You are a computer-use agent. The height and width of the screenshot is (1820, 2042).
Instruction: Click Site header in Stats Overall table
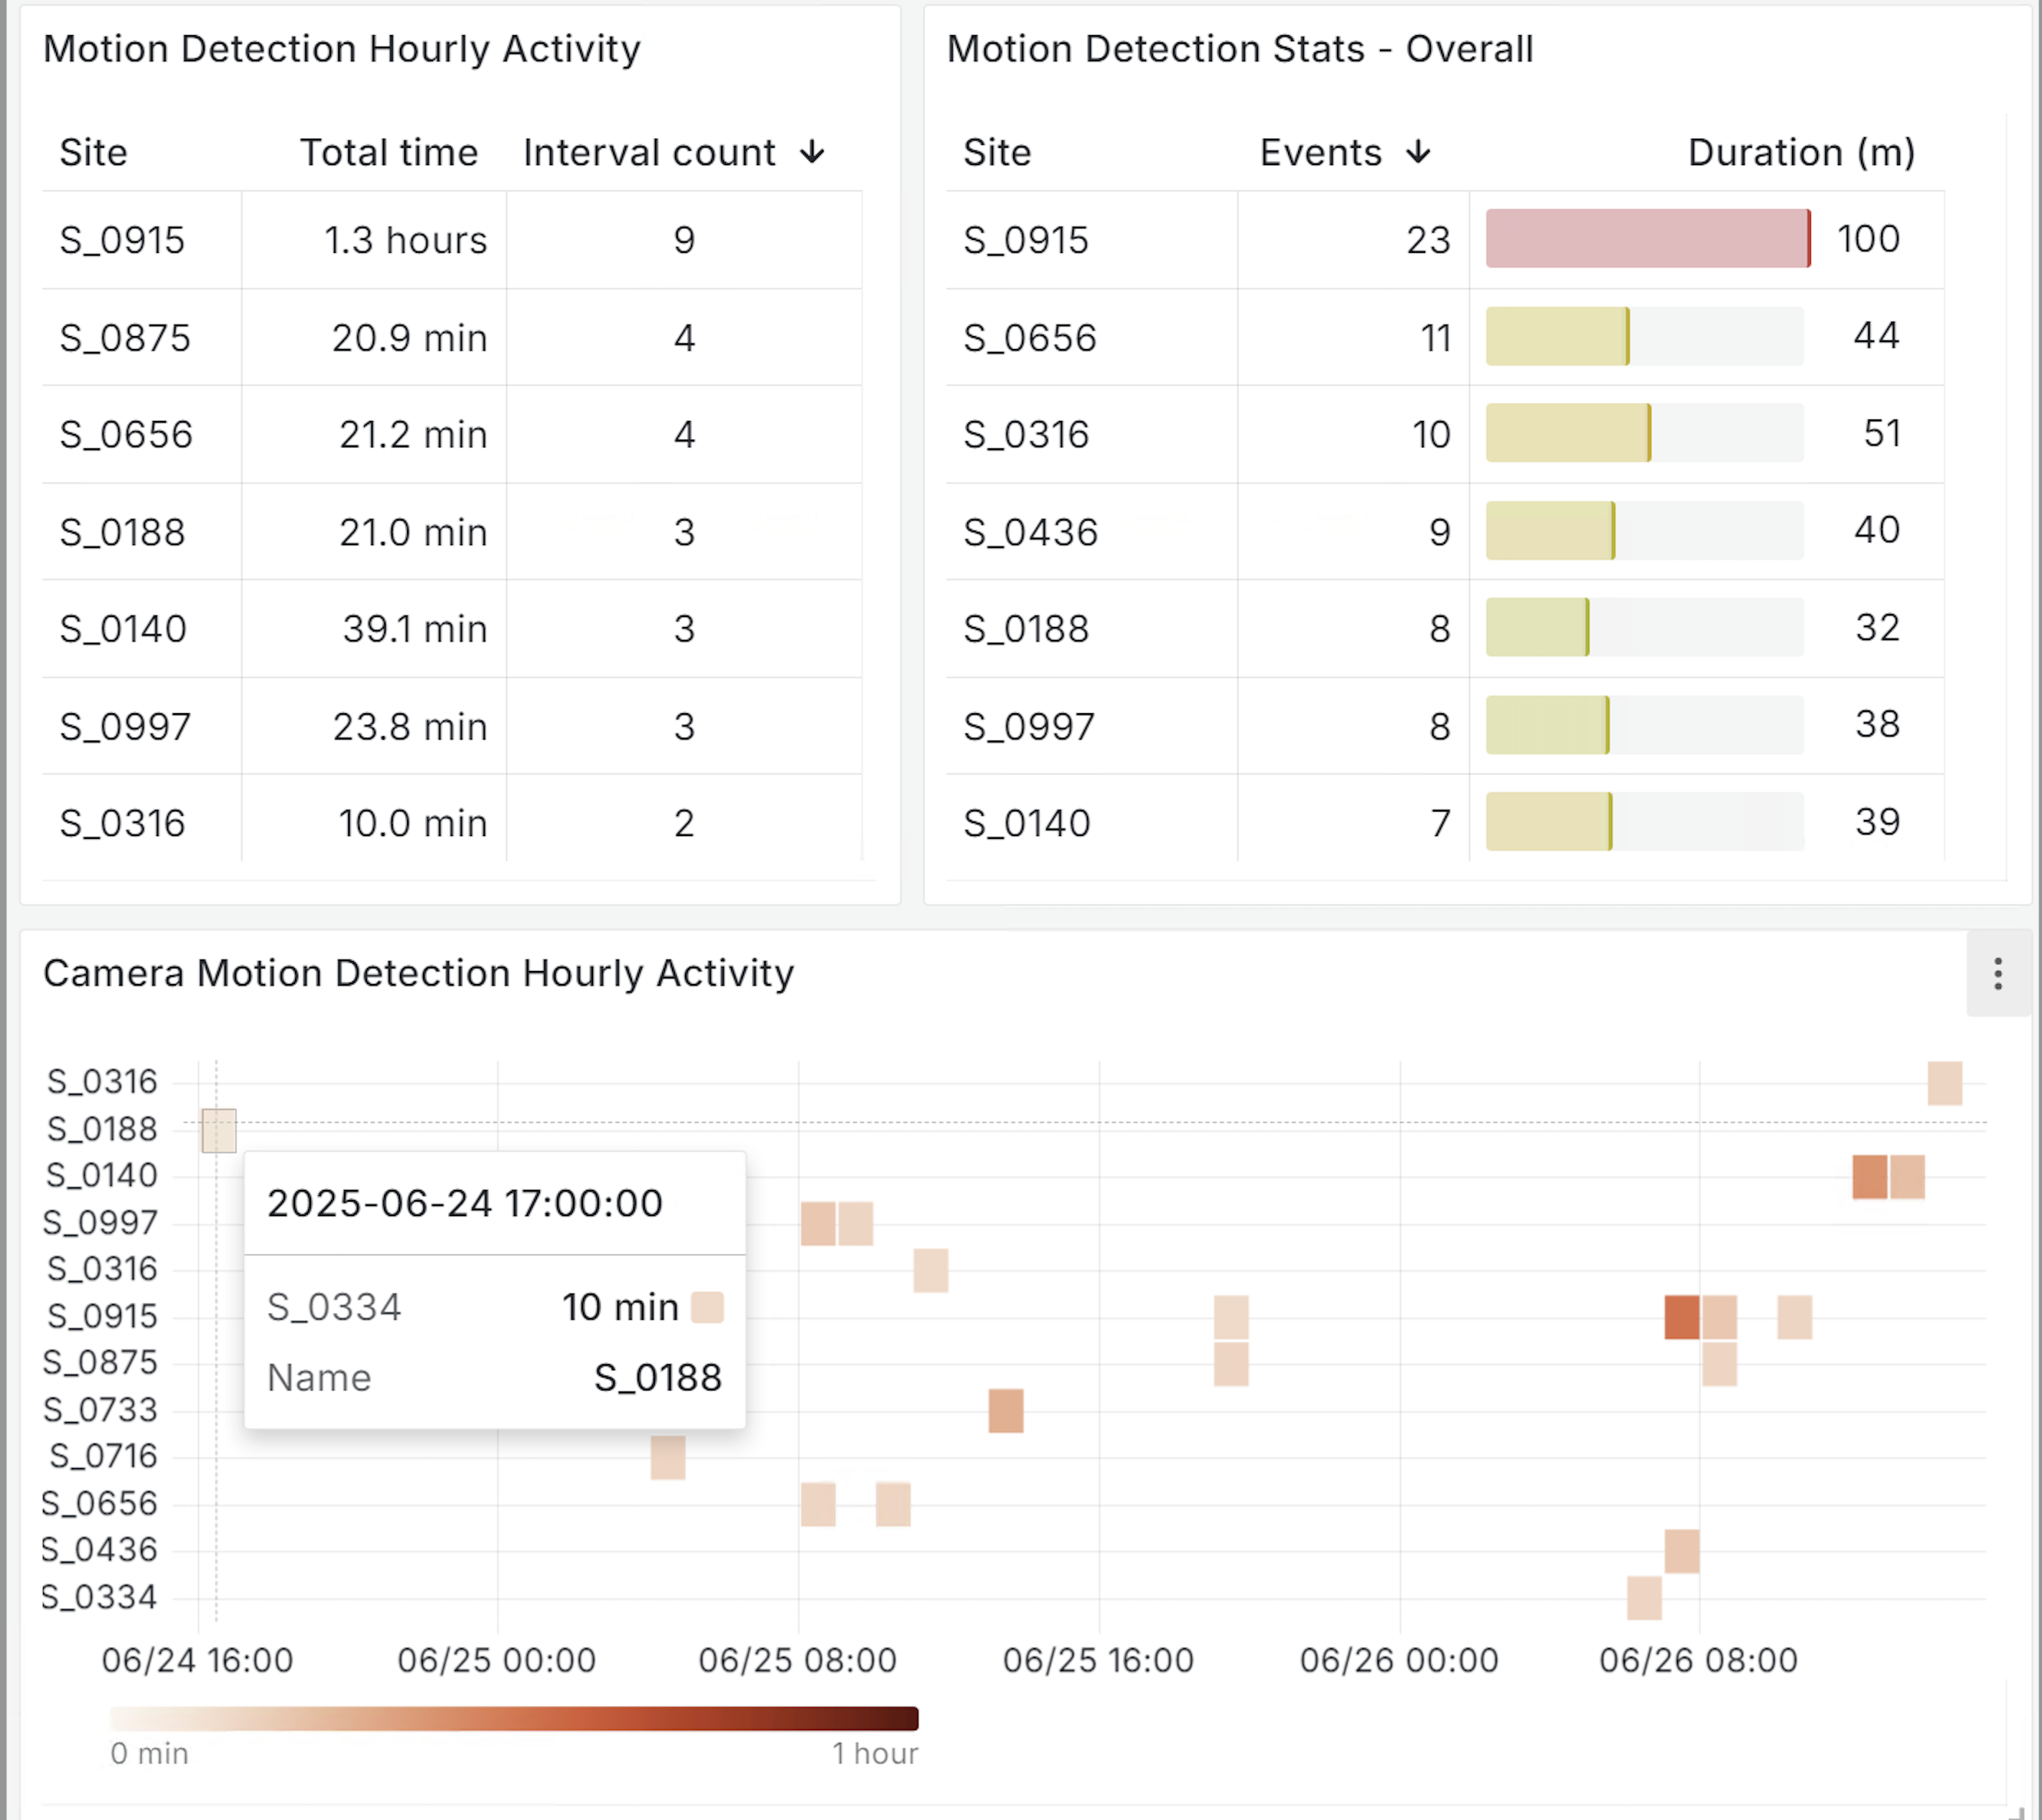coord(997,152)
